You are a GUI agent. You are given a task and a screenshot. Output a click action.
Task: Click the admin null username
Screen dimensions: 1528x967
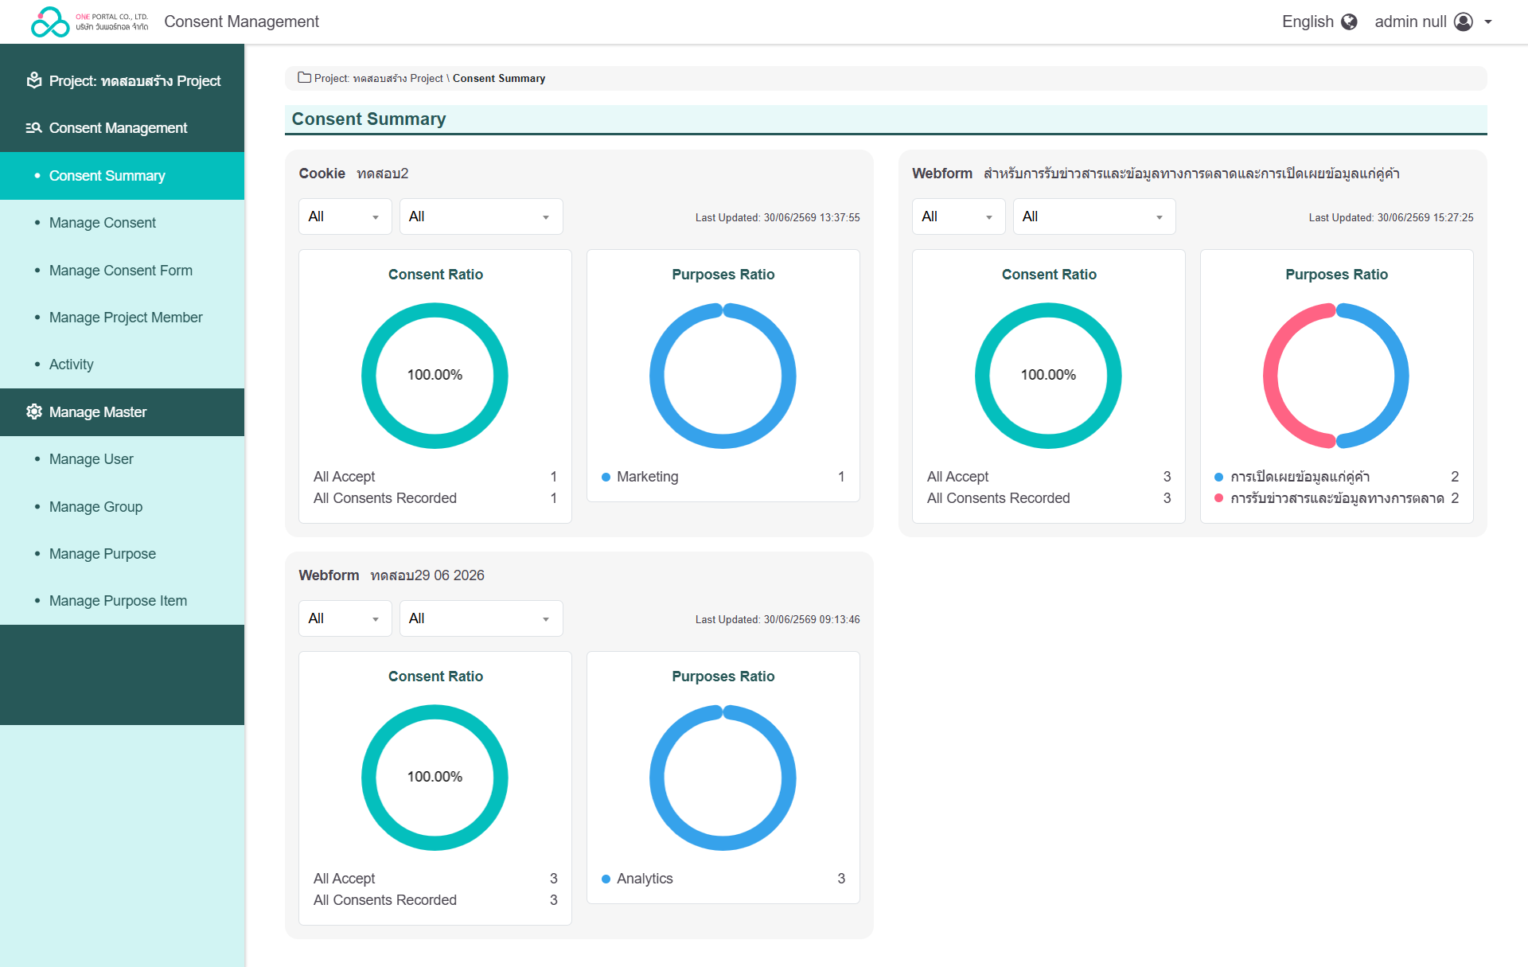pos(1410,21)
